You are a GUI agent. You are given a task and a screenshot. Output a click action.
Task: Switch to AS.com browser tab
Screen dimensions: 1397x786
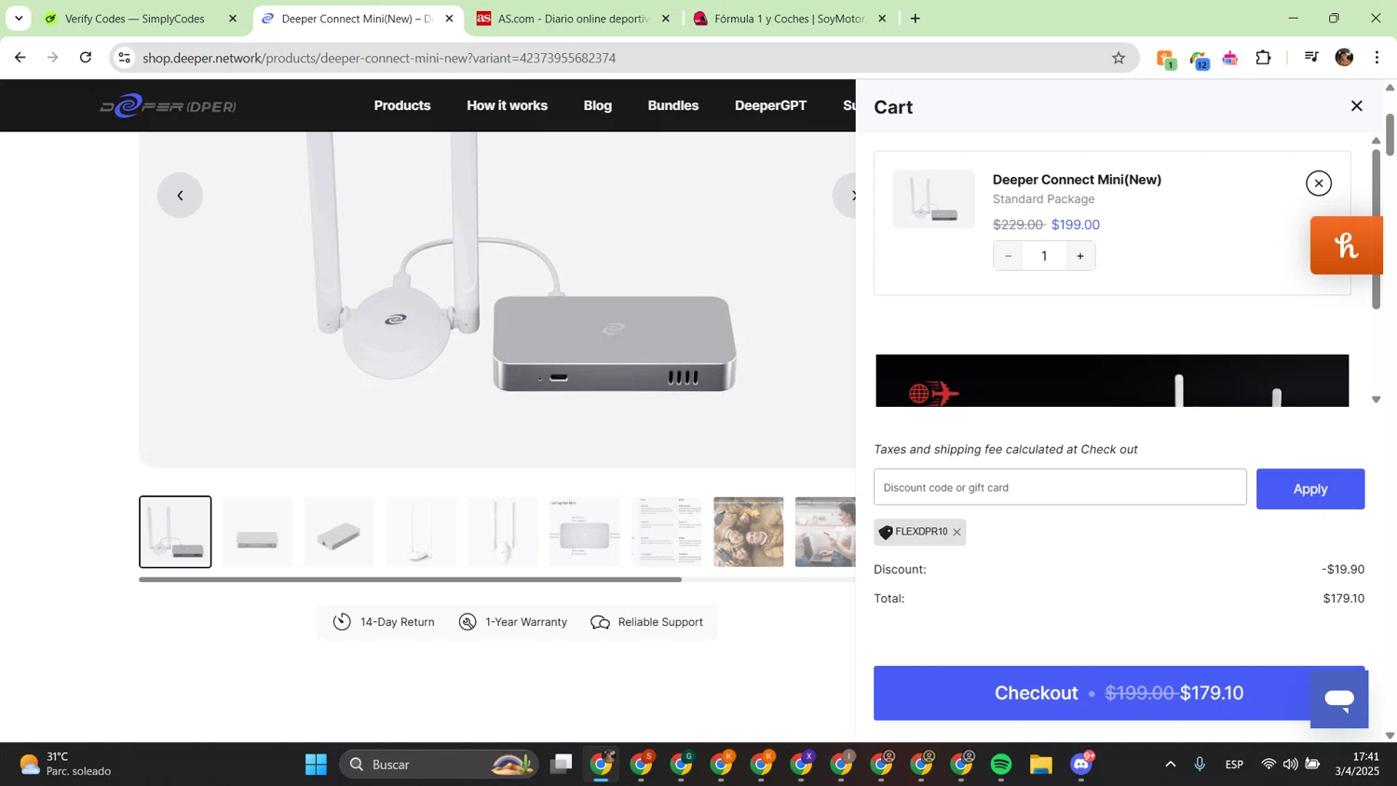(x=572, y=19)
